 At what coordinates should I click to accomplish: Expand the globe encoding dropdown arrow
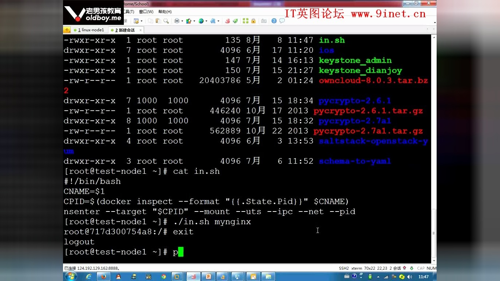pos(206,21)
